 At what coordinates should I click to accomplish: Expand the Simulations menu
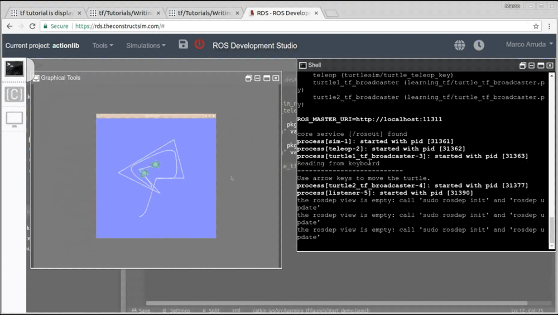(x=146, y=46)
